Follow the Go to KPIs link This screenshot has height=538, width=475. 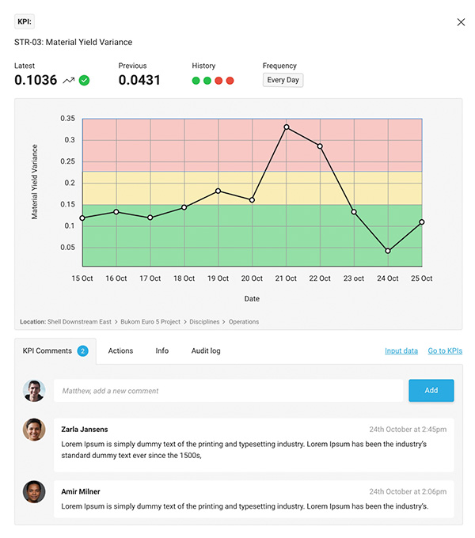tap(445, 350)
